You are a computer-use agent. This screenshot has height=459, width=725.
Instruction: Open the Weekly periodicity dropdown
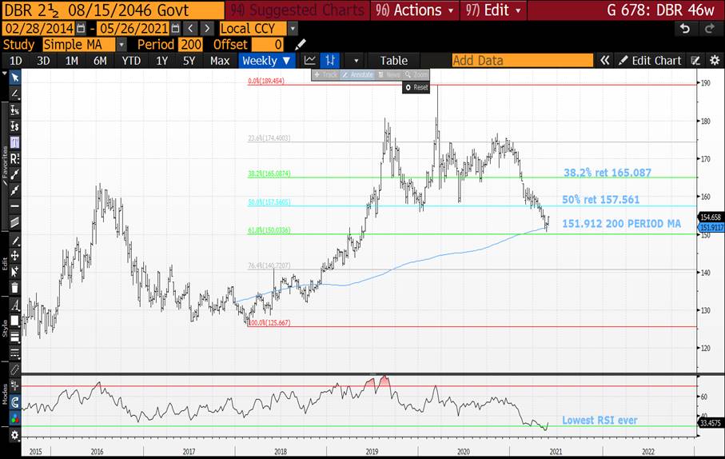[x=266, y=61]
